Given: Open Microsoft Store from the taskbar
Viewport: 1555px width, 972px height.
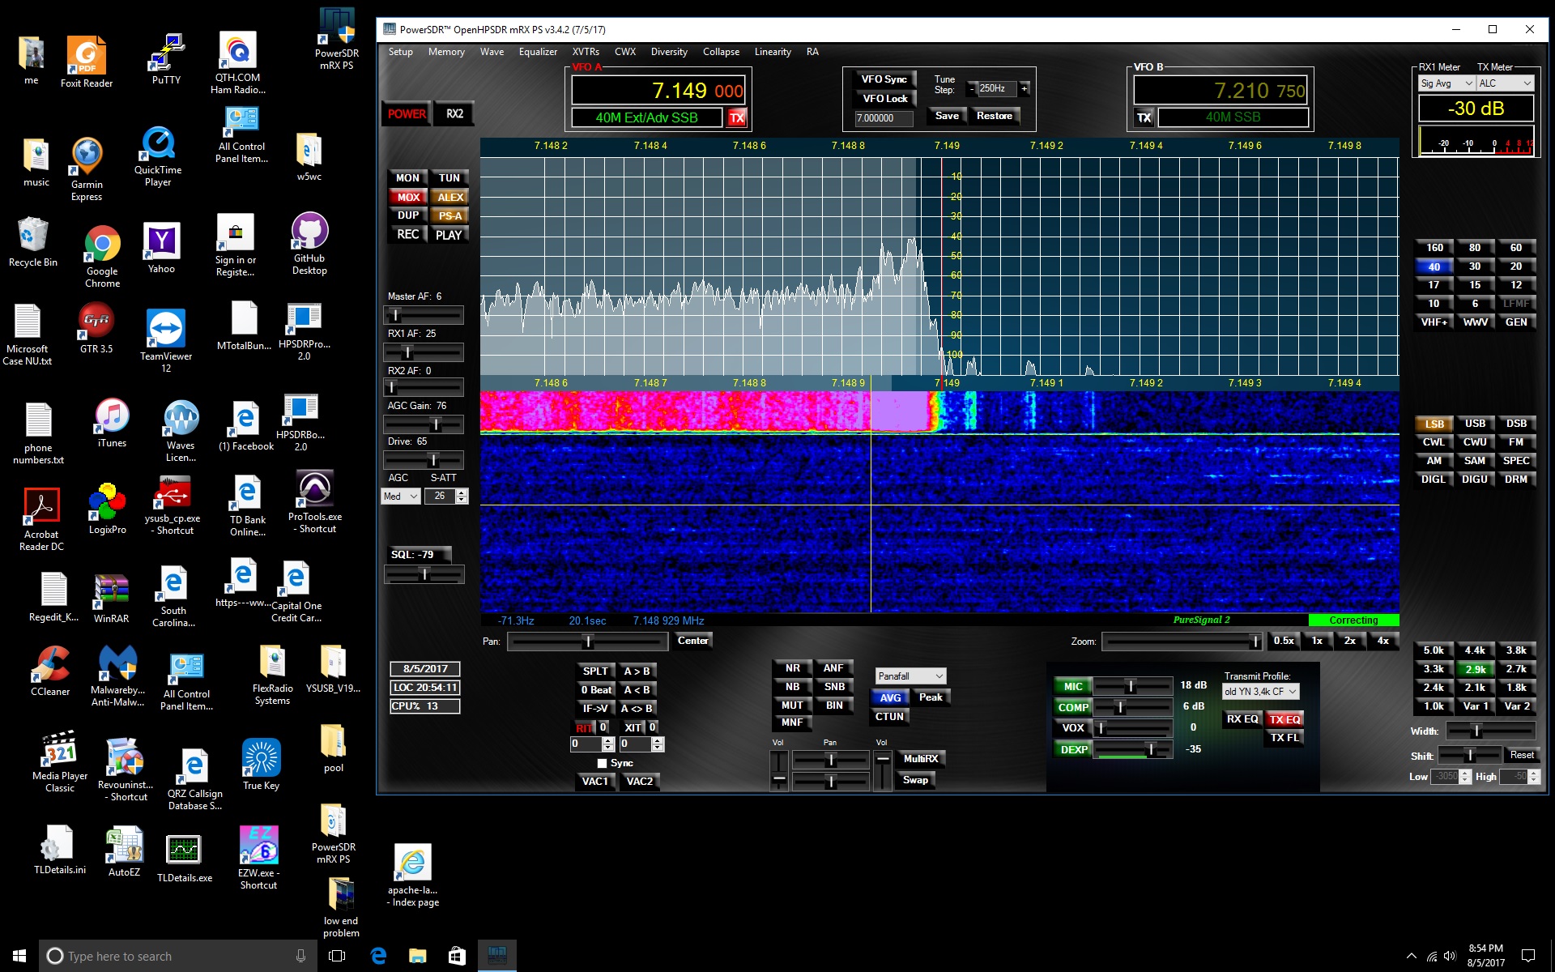Looking at the screenshot, I should [457, 956].
